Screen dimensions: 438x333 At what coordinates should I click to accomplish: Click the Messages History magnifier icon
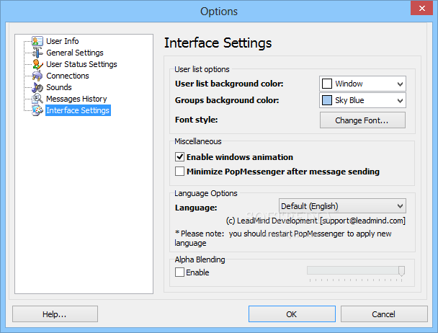[37, 99]
